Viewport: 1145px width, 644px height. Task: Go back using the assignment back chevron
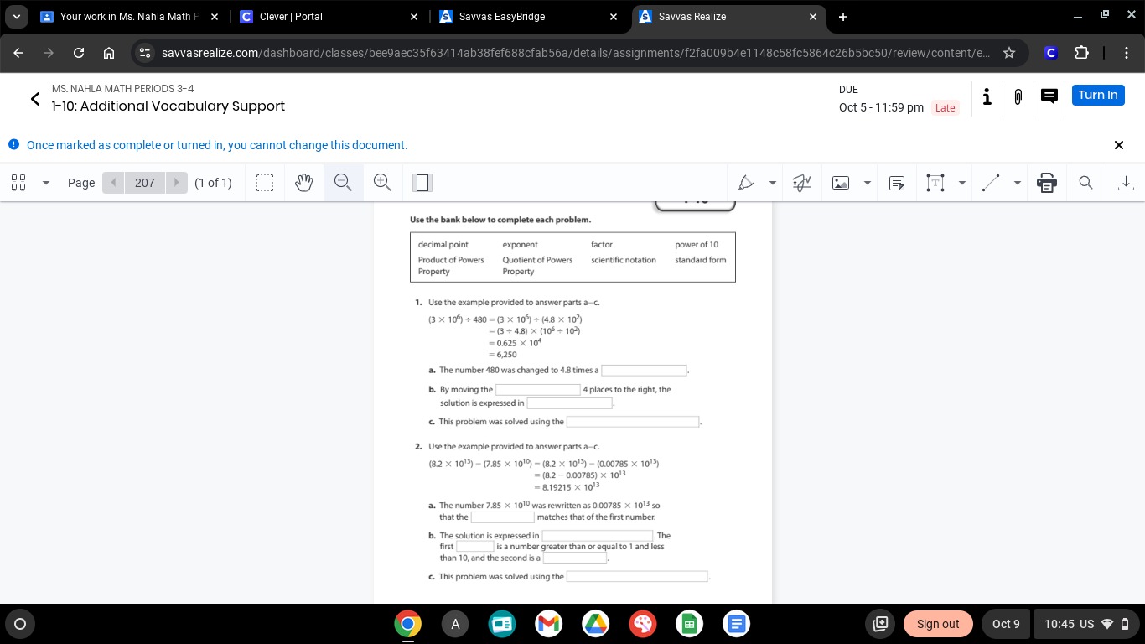click(x=35, y=99)
